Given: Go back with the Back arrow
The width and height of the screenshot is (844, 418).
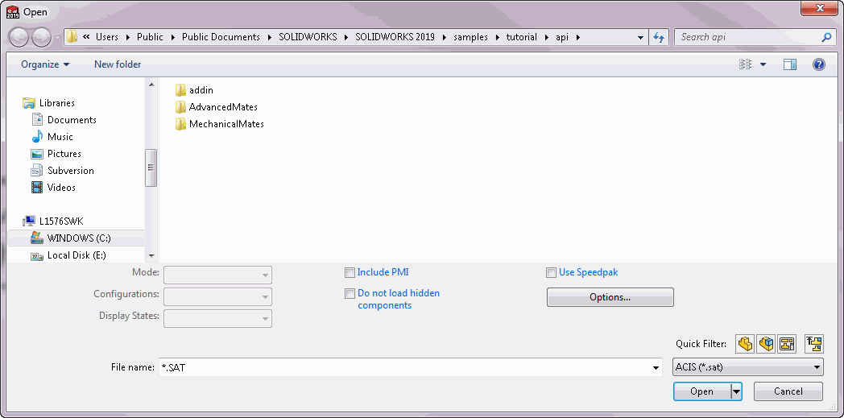Looking at the screenshot, I should point(19,37).
